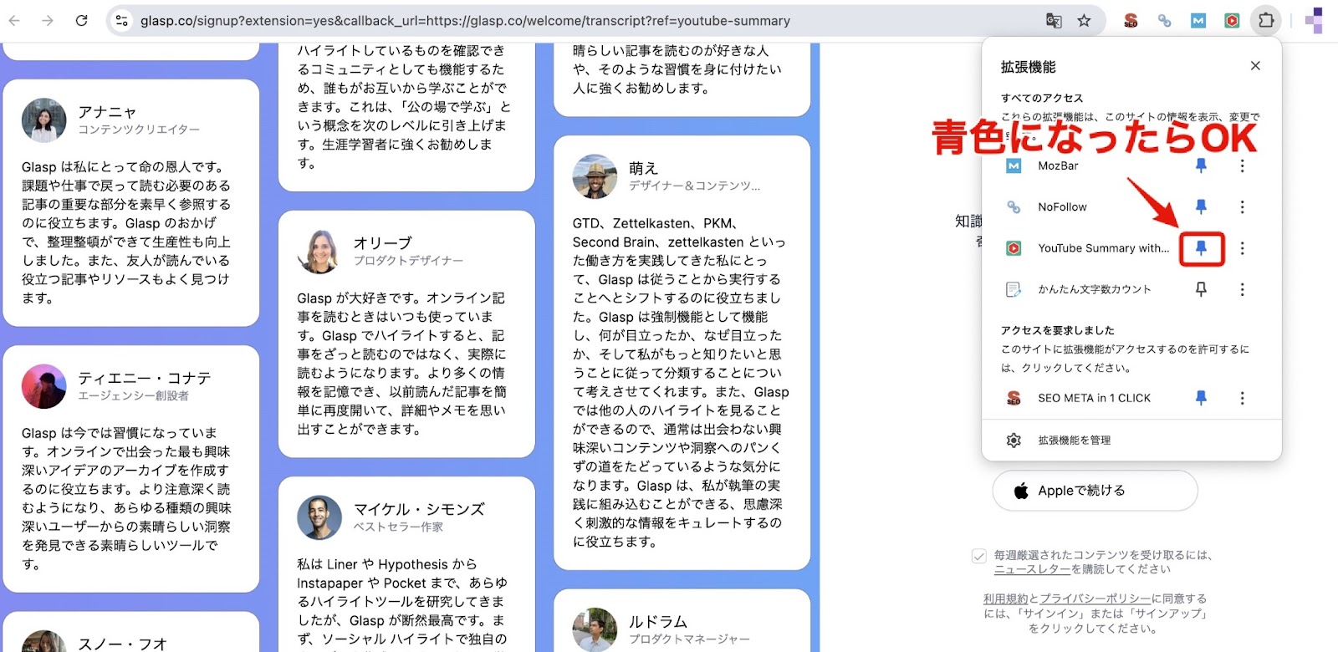This screenshot has width=1338, height=652.
Task: Open the プライバシーポリシー link
Action: (x=1095, y=599)
